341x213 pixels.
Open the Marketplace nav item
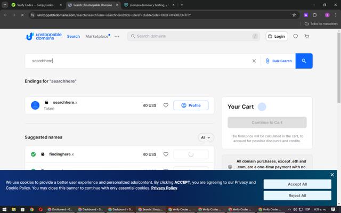(98, 36)
